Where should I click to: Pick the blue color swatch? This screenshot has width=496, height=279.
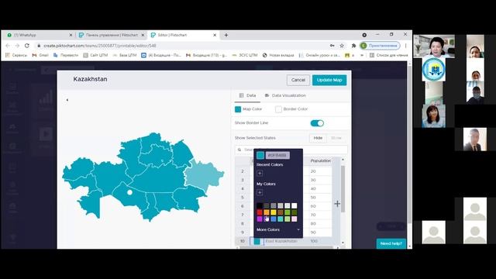(x=274, y=219)
